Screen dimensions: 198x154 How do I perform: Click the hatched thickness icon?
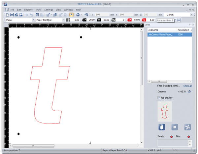click(x=68, y=20)
